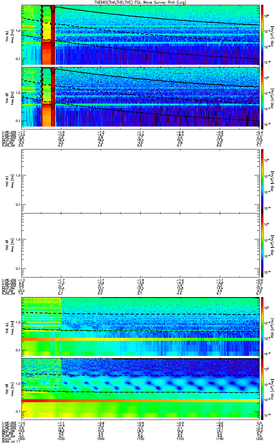Click the R_RE_SM row label under the THE panels
Screen dimensions: 277x444
[x=8, y=436]
